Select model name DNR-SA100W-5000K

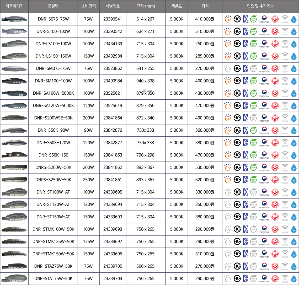(53, 93)
